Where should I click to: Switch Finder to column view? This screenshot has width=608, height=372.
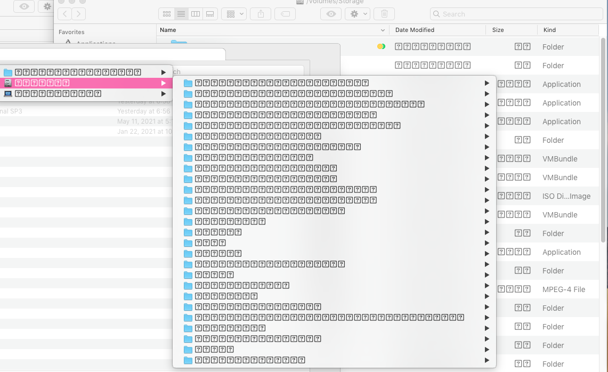coord(196,14)
